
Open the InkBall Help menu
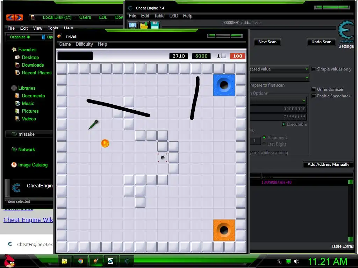click(102, 44)
